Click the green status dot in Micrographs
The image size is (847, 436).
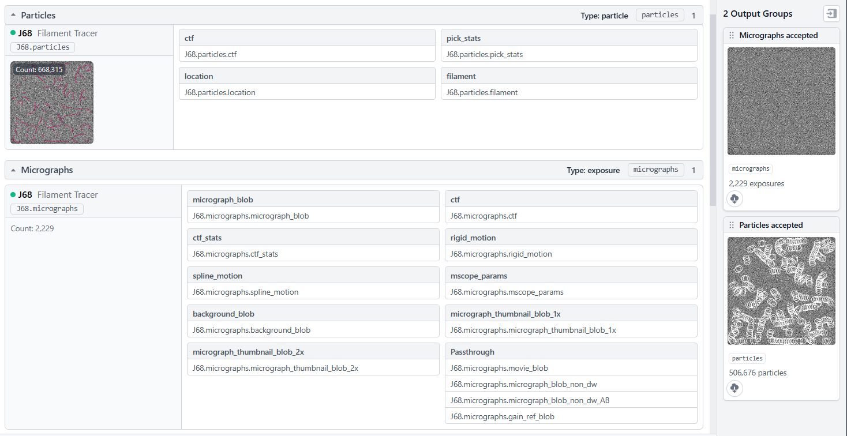click(13, 195)
